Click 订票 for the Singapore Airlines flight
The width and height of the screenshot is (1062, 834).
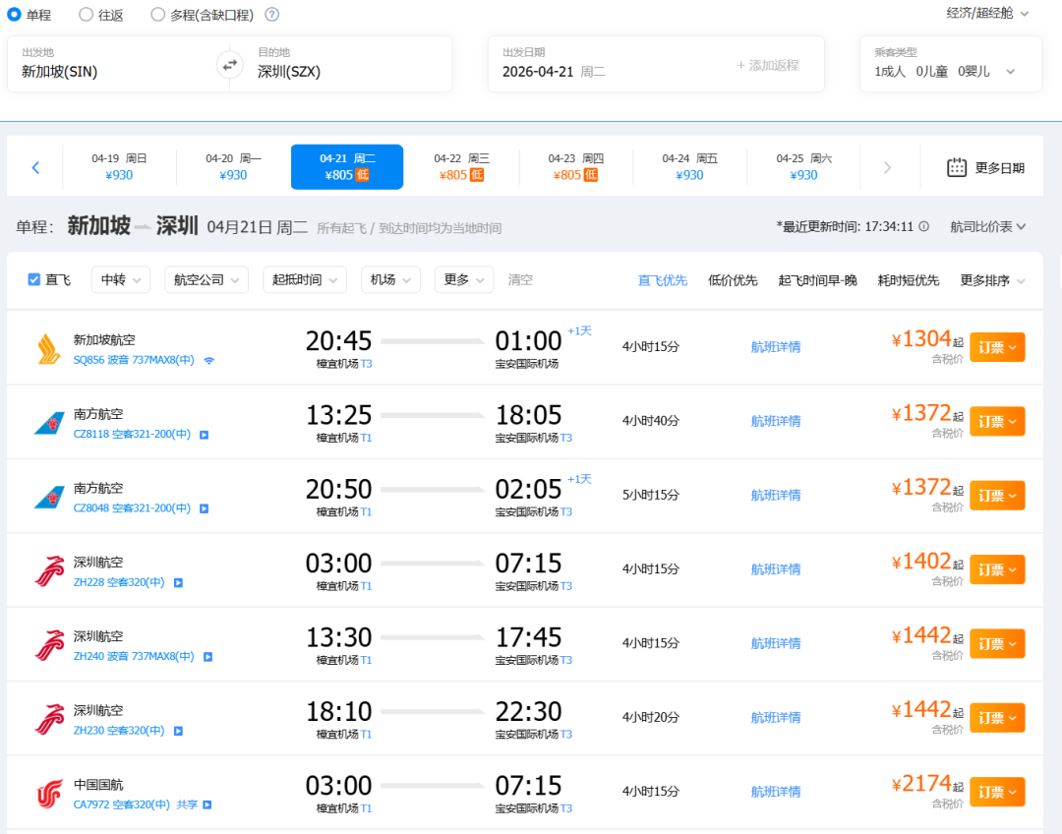997,347
